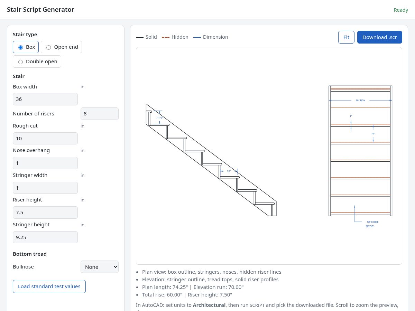Click the 1" dimension in plan view
Screen dimensions: 415x311
tap(351, 116)
